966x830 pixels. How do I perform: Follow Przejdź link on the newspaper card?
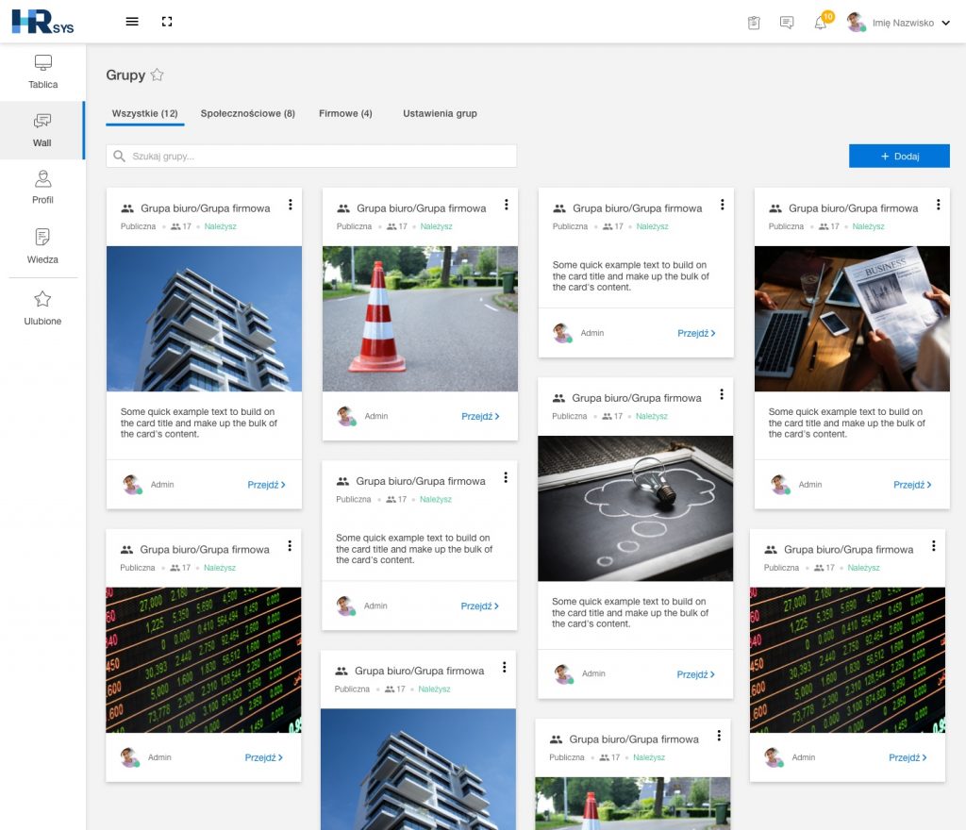click(x=912, y=485)
